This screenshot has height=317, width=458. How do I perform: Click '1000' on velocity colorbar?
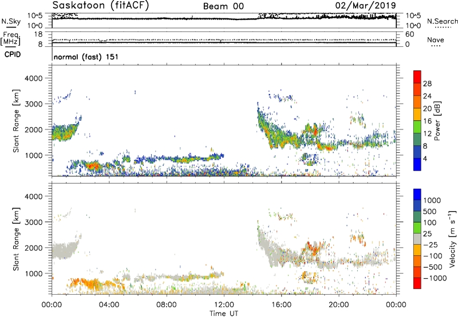pos(432,200)
